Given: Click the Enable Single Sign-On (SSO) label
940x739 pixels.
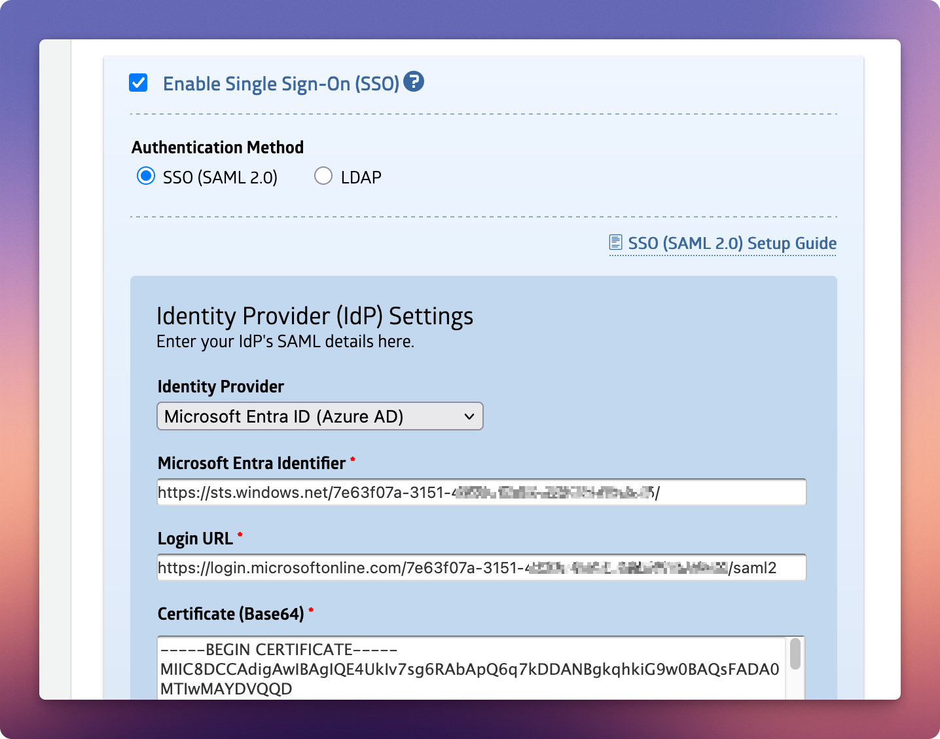Looking at the screenshot, I should 281,84.
